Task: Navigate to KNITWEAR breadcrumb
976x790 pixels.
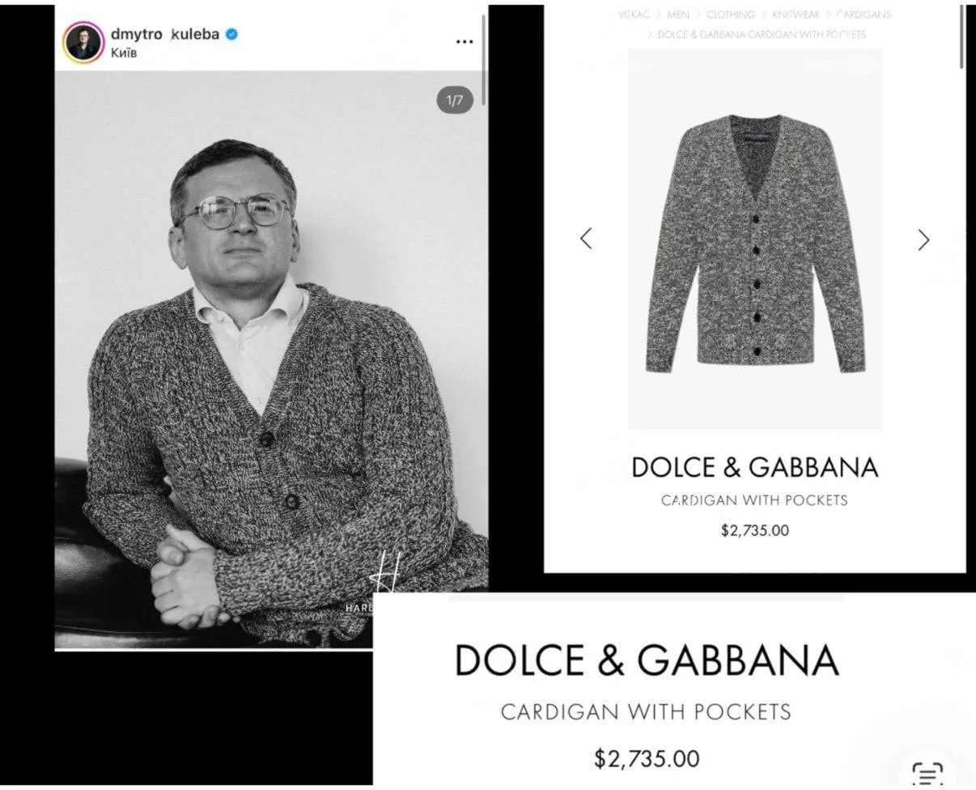Action: pyautogui.click(x=795, y=15)
